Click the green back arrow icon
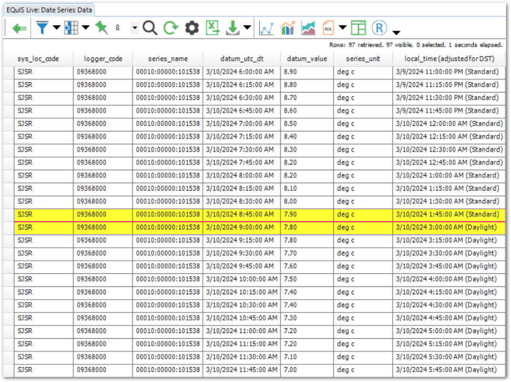The width and height of the screenshot is (511, 382). click(20, 28)
